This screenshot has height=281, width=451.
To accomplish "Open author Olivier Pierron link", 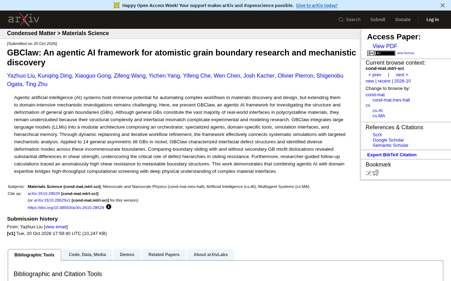I will pos(296,76).
